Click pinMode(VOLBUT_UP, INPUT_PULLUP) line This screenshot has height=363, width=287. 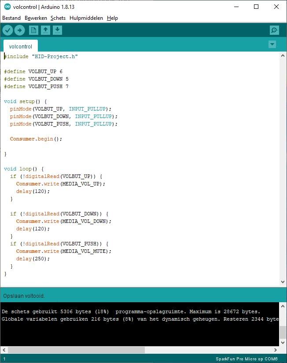pyautogui.click(x=61, y=109)
